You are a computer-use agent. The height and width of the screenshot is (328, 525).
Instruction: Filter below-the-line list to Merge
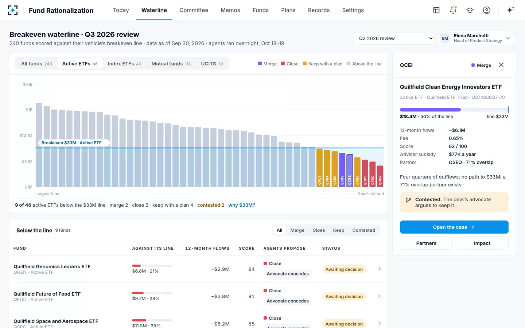click(297, 230)
